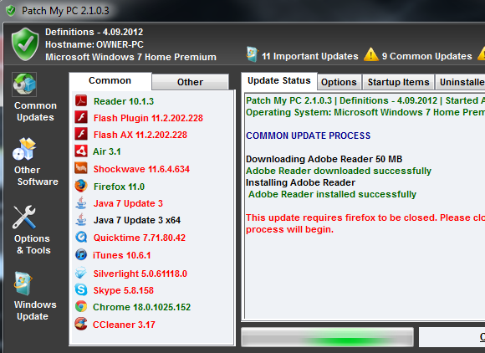
Task: Click the Chrome icon in list
Action: coord(81,307)
